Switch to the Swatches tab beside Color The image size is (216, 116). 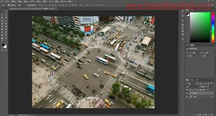(192, 10)
